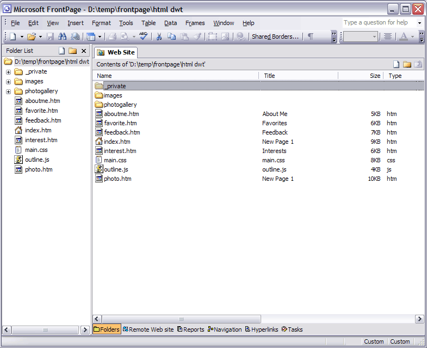Switch to Remote Web site view
Viewport: 427px width, 348px height.
tap(148, 329)
